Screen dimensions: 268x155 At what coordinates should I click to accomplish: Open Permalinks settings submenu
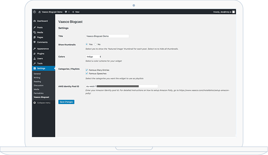coord(38,93)
